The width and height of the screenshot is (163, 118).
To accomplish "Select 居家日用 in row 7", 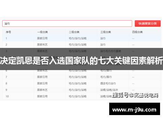I will point(42,77).
